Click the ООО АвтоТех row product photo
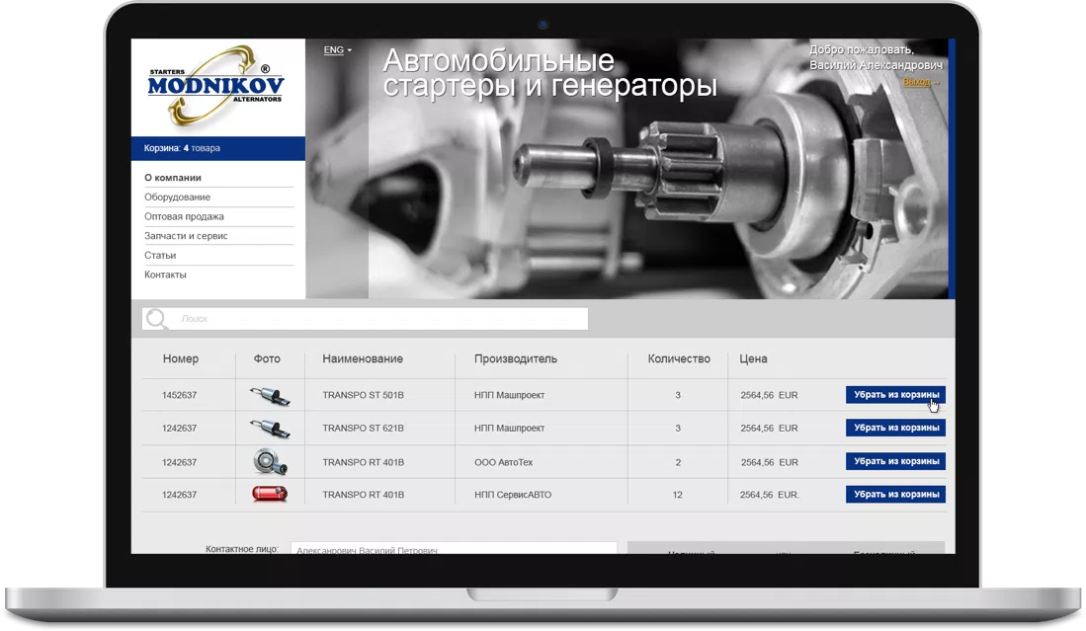The width and height of the screenshot is (1086, 631). tap(270, 461)
